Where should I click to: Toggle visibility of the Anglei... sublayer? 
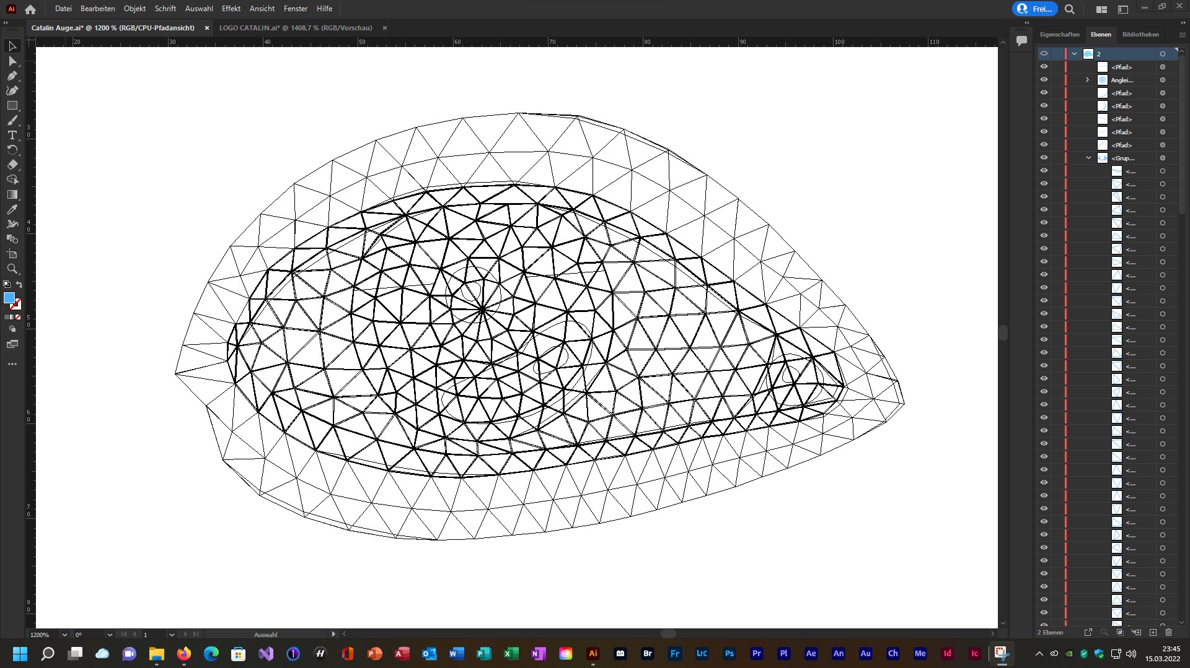pos(1044,80)
